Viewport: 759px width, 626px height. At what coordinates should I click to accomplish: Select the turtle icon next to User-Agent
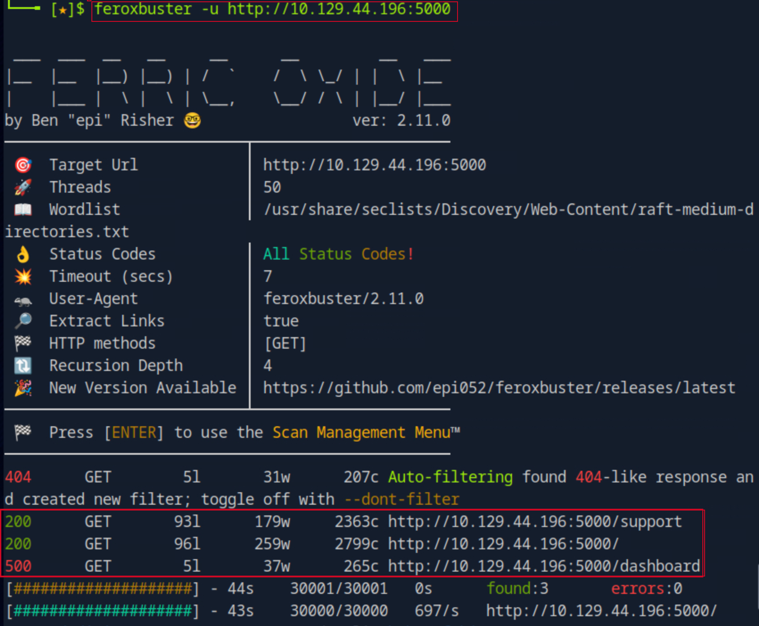24,299
